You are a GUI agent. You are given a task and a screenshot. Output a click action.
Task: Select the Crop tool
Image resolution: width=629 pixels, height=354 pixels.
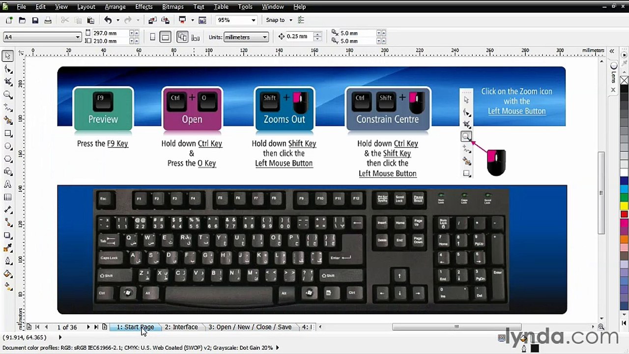click(7, 82)
